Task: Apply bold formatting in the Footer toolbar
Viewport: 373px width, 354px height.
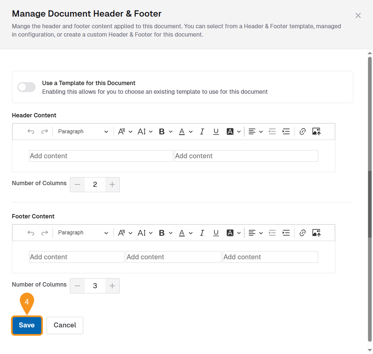Action: [162, 233]
